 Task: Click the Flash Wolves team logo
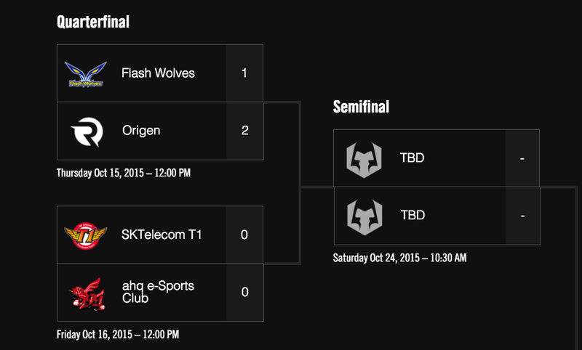pos(86,74)
